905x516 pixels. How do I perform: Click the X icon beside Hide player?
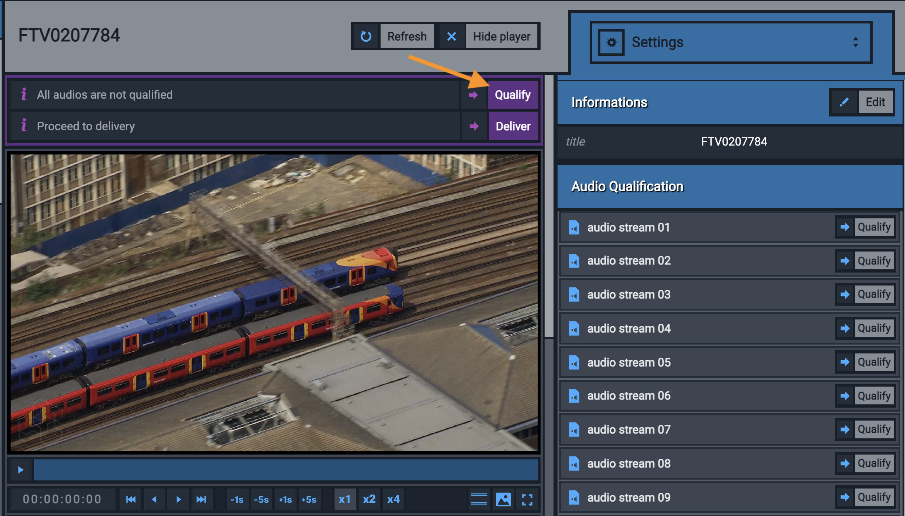(452, 36)
